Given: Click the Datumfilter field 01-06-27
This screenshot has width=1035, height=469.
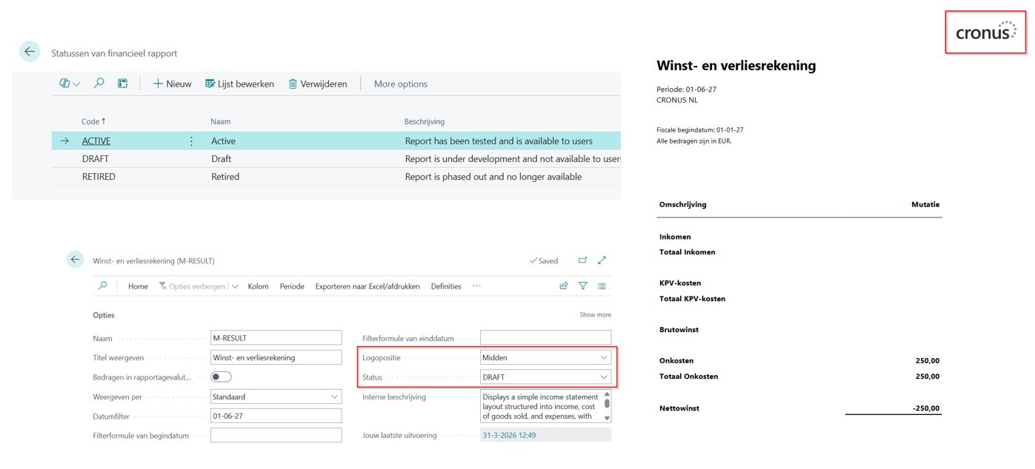Looking at the screenshot, I should tap(276, 416).
